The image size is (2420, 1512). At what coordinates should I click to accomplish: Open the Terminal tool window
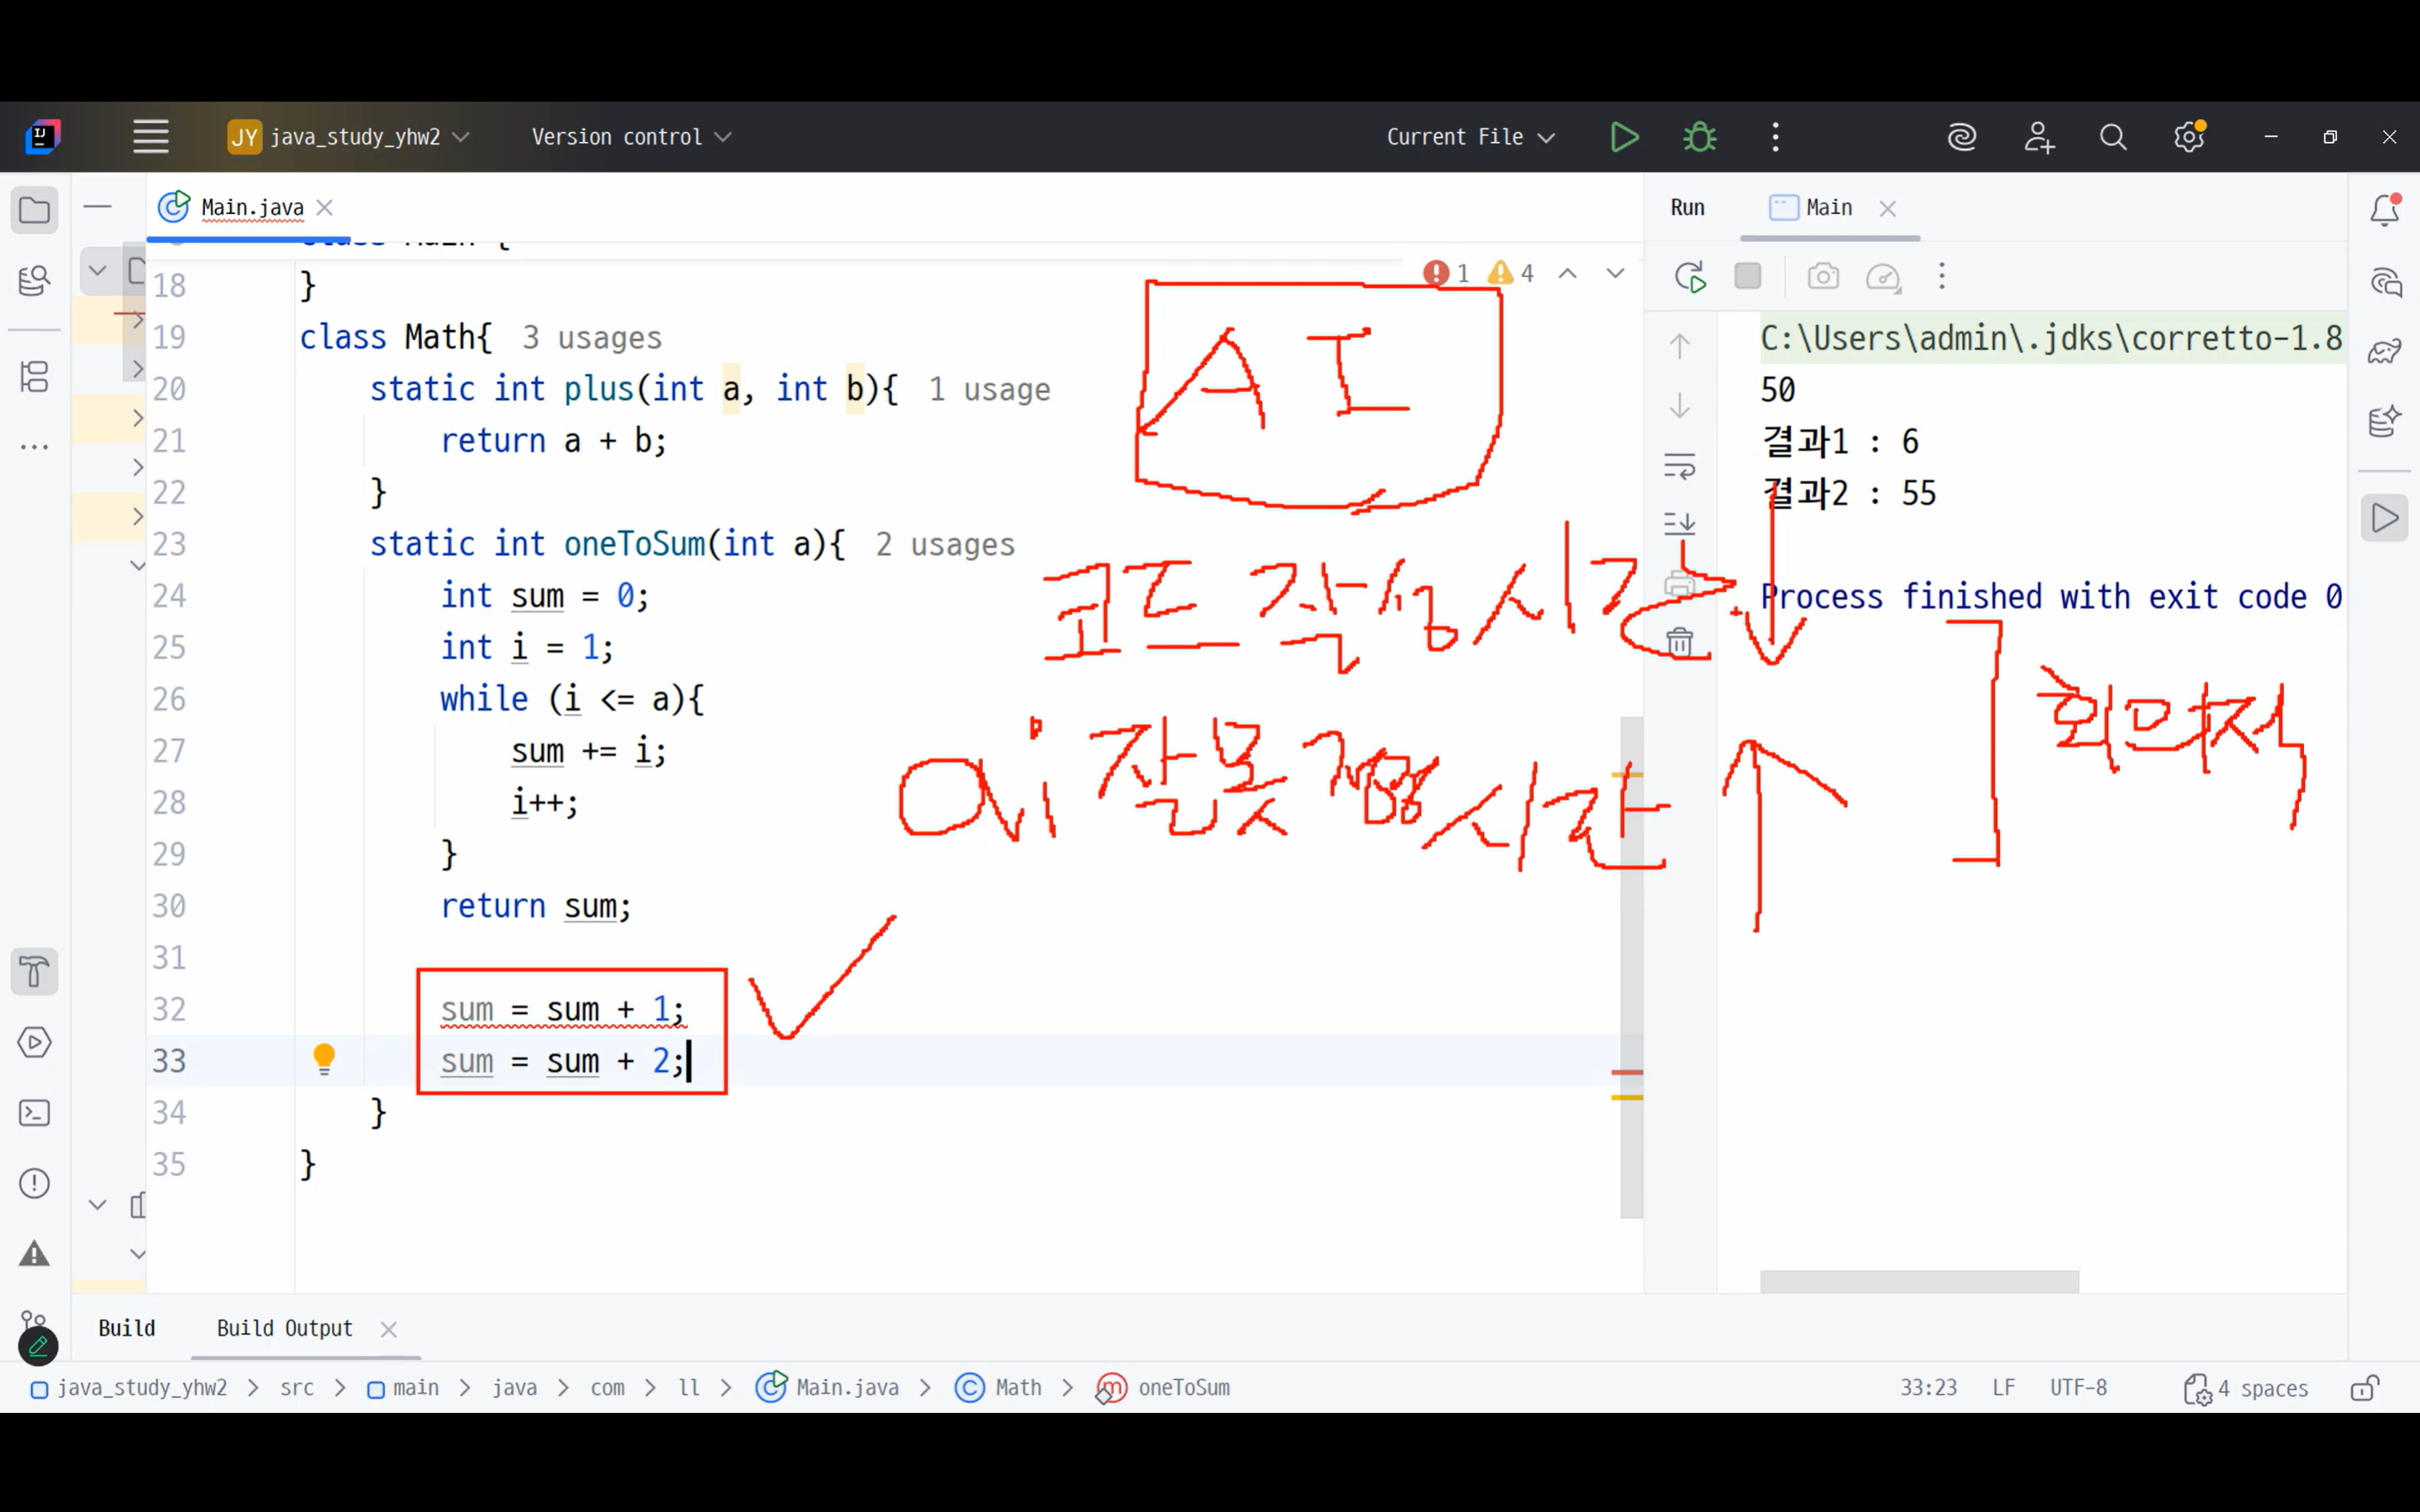35,1113
